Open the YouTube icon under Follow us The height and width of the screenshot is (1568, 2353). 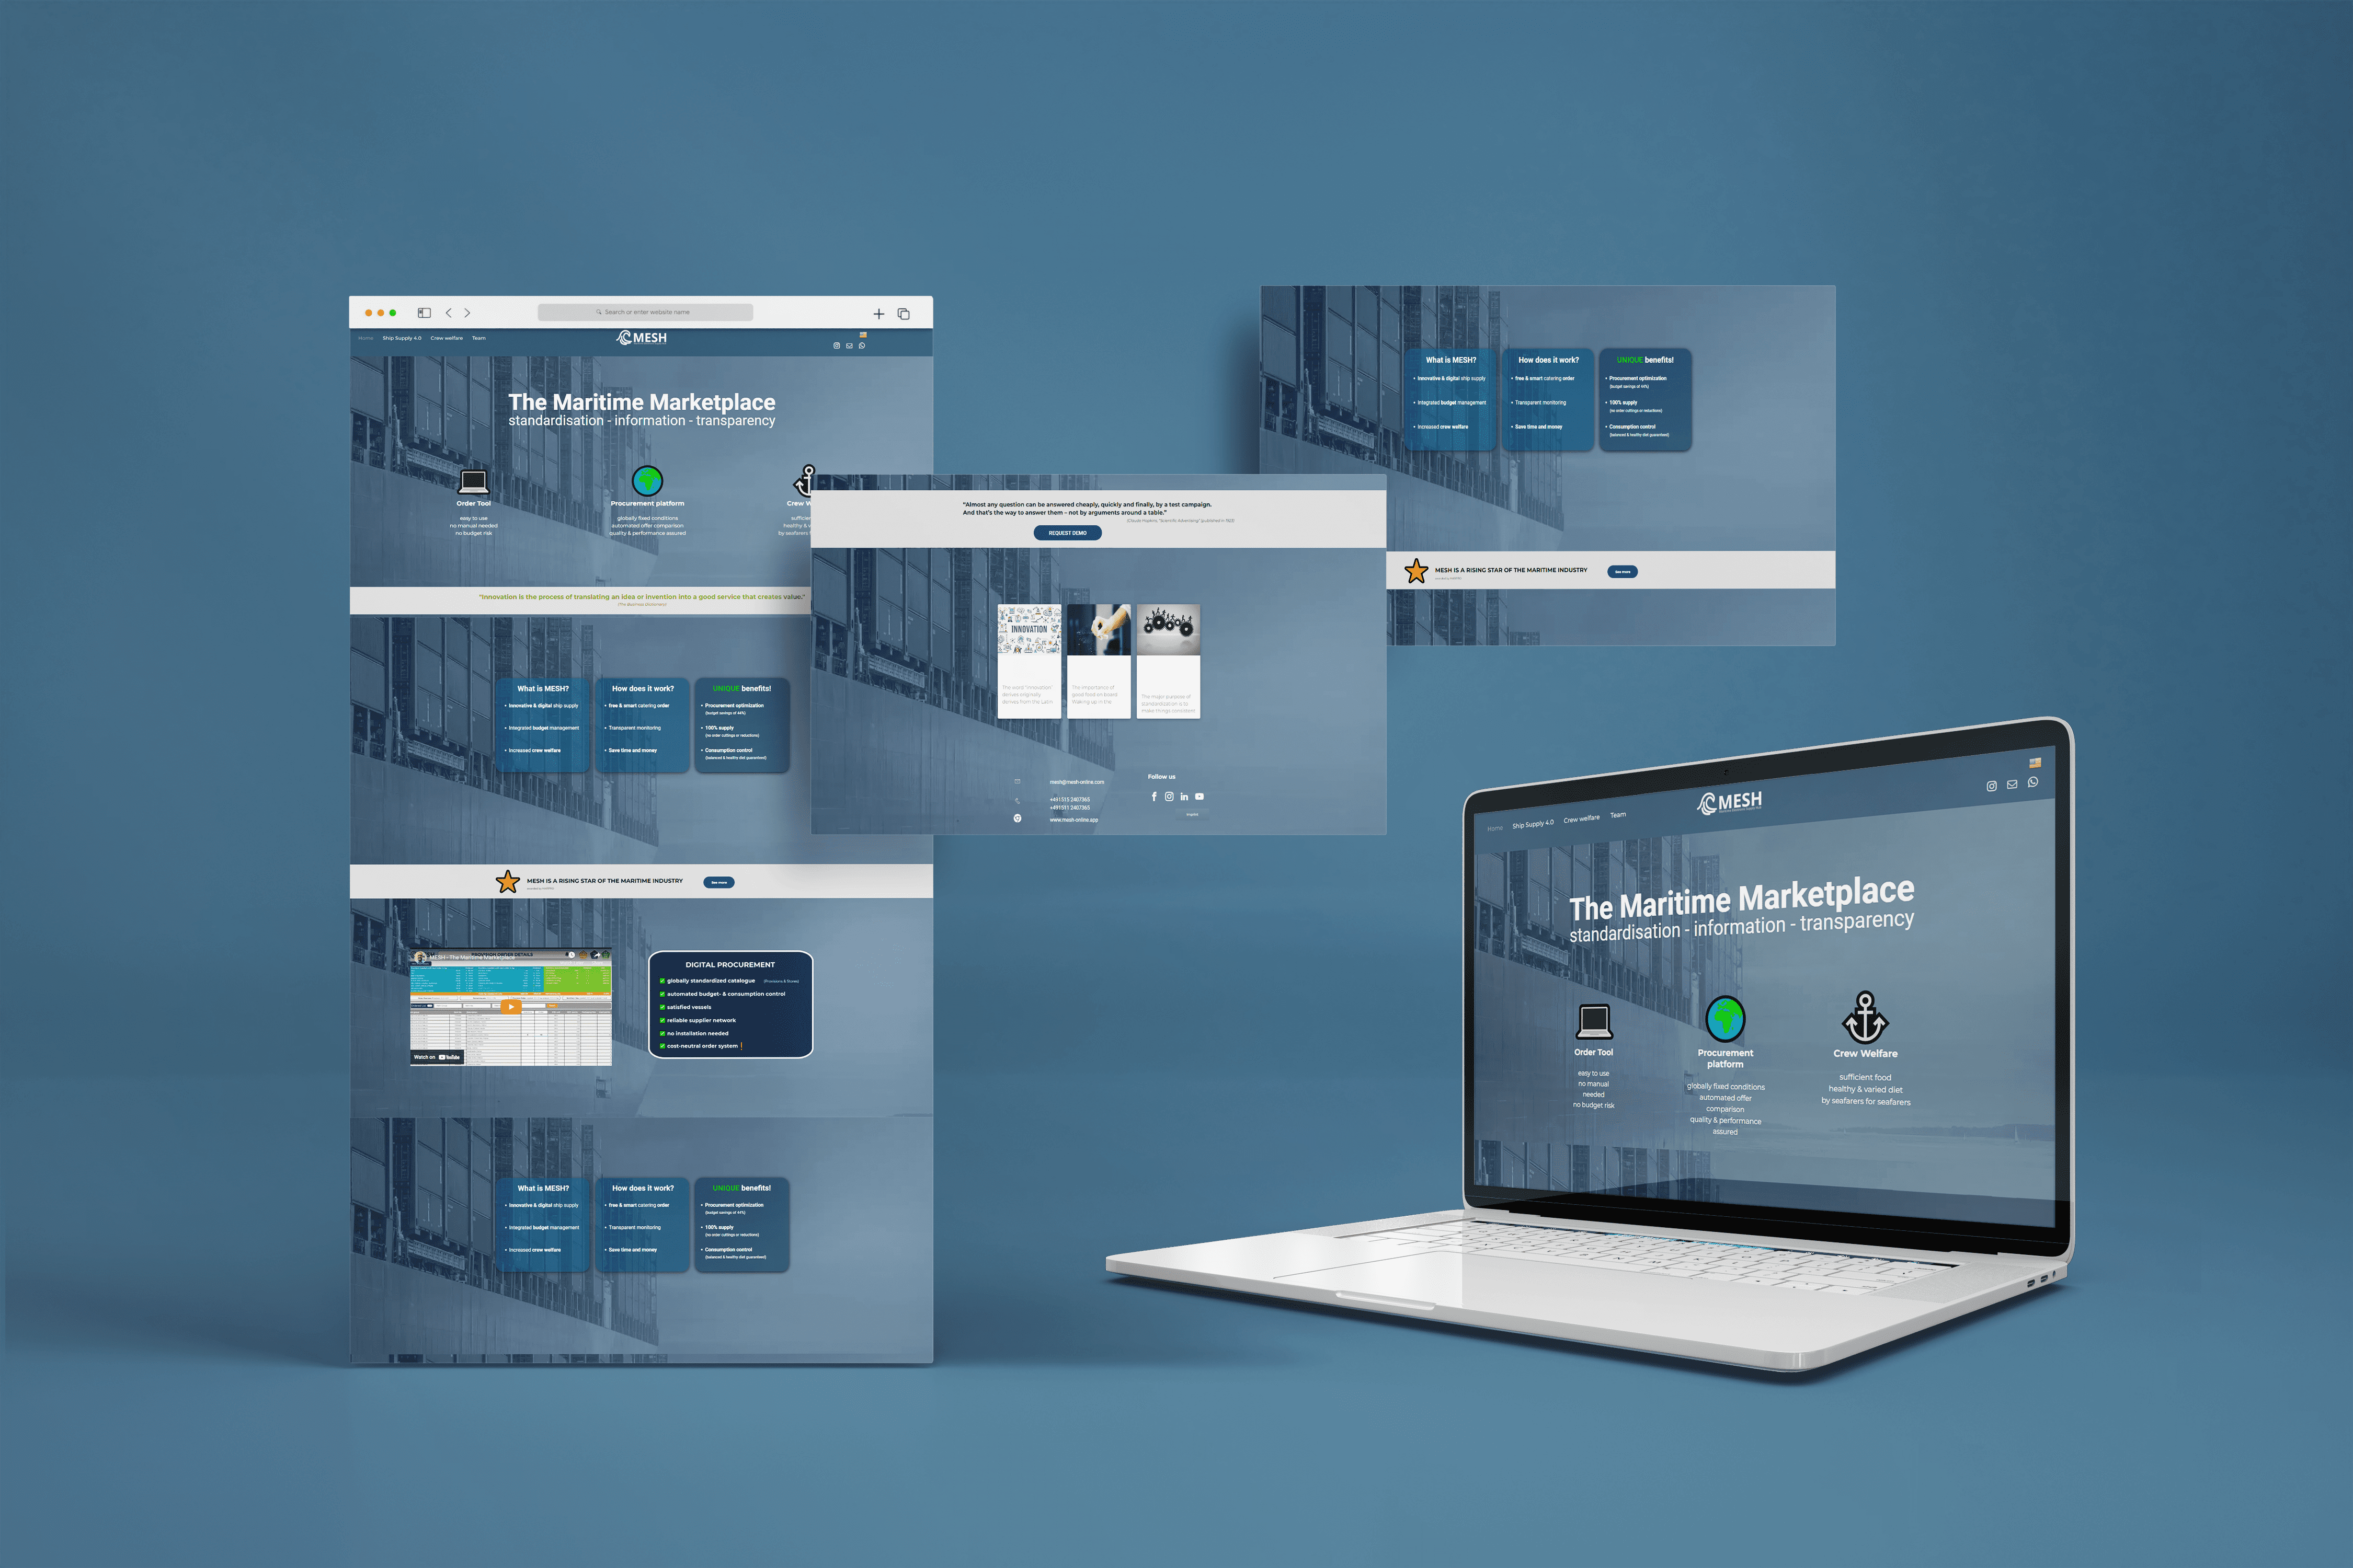(x=1200, y=797)
